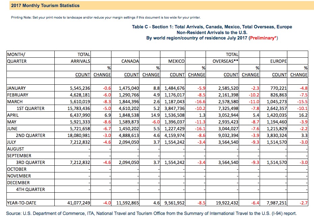Click April Canada change '14.9'
This screenshot has height=219, width=314.
pos(155,115)
